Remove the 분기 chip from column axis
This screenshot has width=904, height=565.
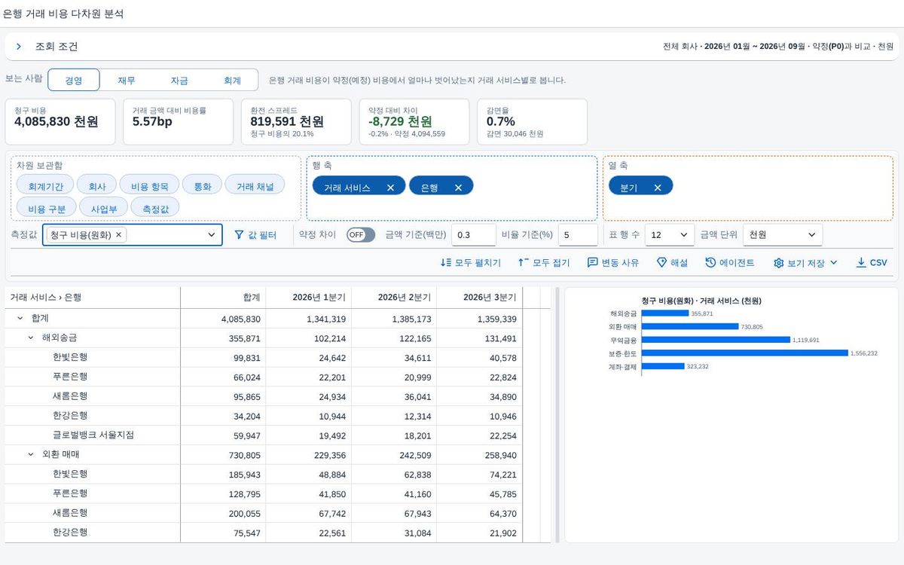[x=658, y=188]
